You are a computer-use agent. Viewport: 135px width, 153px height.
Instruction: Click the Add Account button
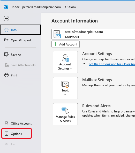pos(65,44)
